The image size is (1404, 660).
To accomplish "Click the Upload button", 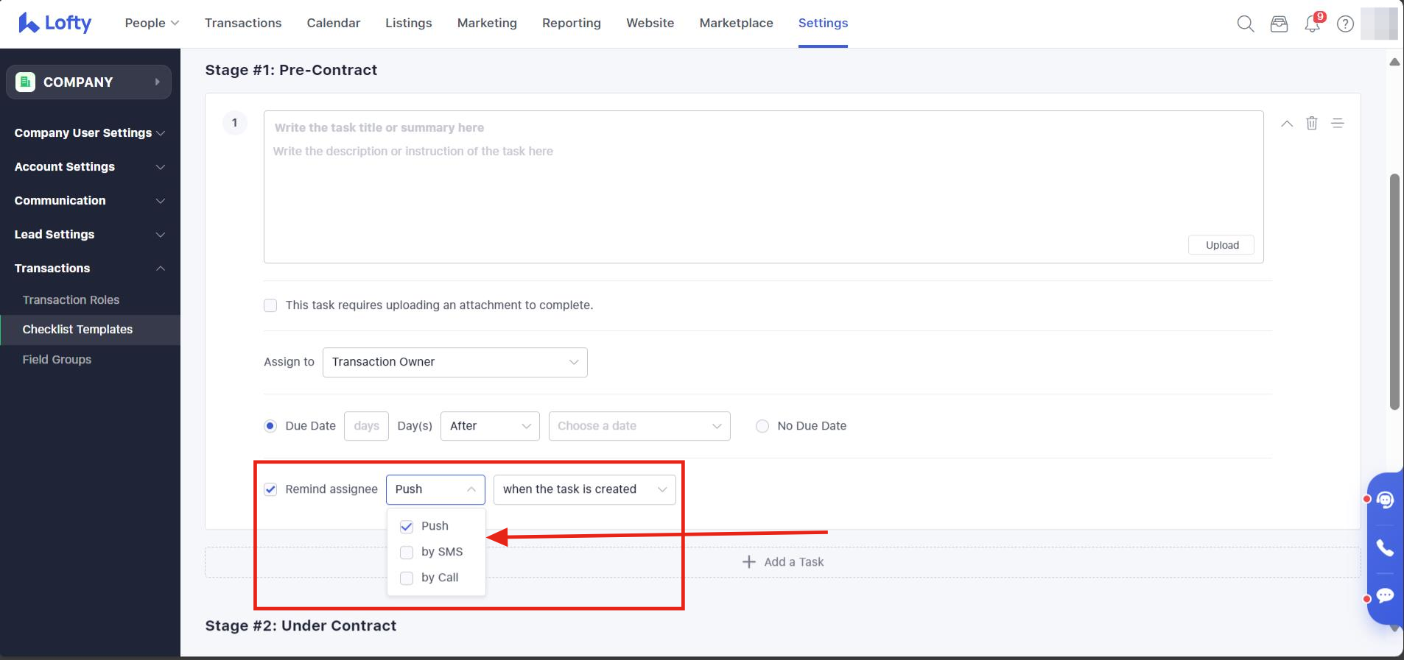I will tap(1221, 245).
